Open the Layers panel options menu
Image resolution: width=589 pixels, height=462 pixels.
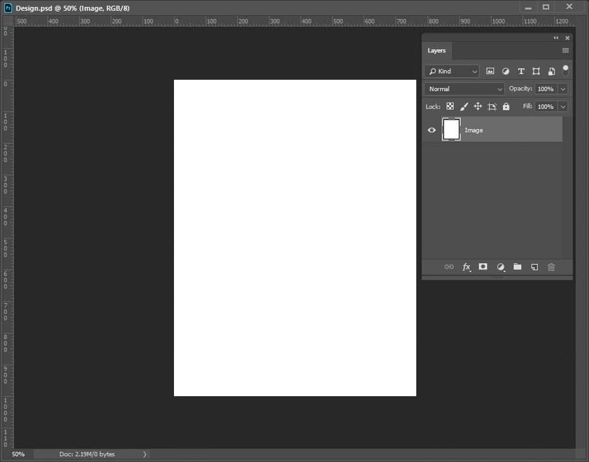point(565,51)
